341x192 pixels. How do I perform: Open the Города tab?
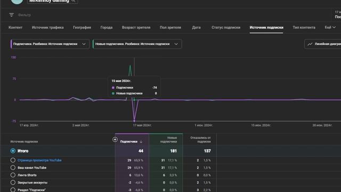[107, 27]
